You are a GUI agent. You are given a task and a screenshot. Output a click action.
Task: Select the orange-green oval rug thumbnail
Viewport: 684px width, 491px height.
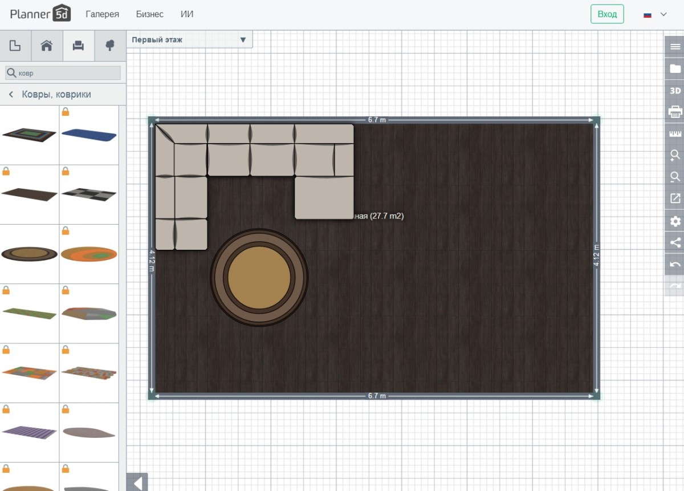pos(89,254)
